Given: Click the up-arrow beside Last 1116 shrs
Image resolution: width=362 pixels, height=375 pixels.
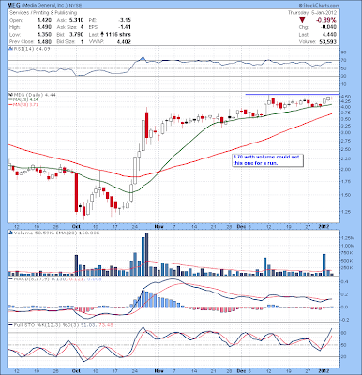Looking at the screenshot, I should pos(102,35).
